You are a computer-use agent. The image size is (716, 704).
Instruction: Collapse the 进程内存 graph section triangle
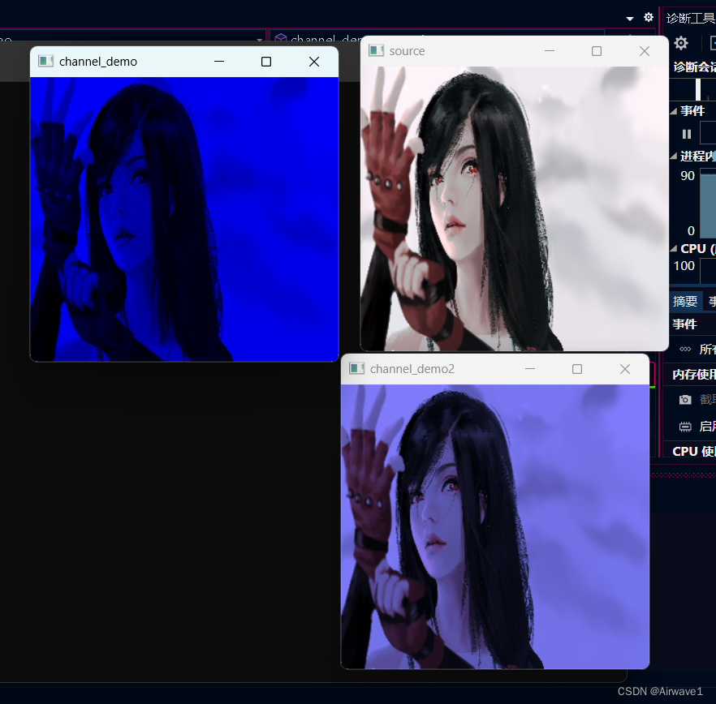point(674,156)
